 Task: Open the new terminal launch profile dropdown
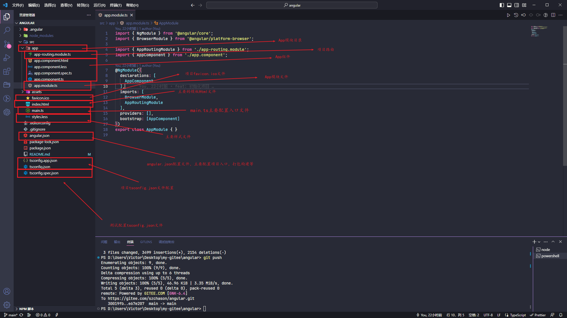[539, 242]
